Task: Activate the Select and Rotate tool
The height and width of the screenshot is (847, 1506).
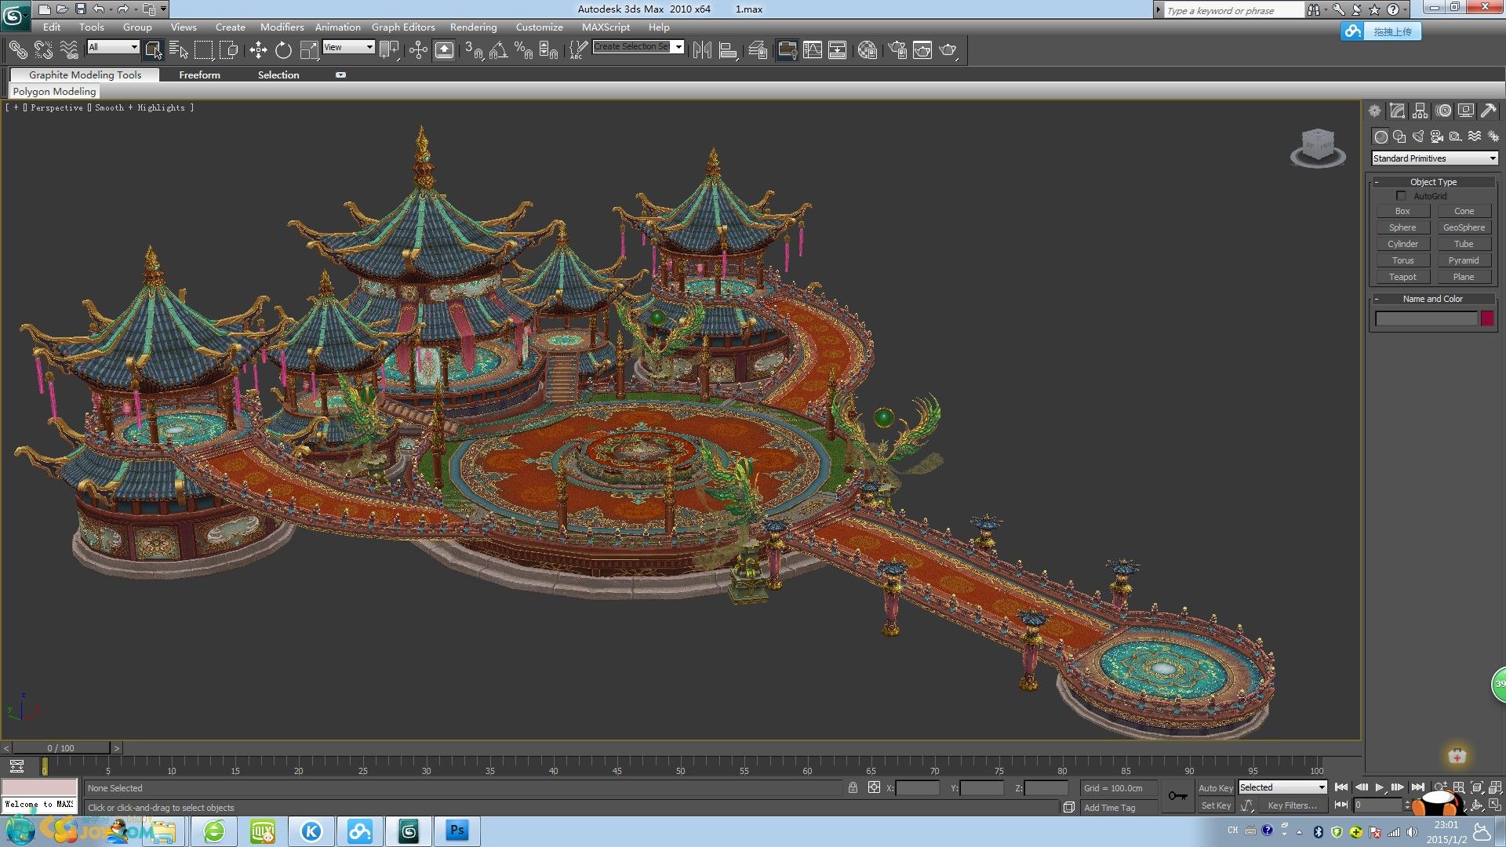Action: click(x=283, y=50)
